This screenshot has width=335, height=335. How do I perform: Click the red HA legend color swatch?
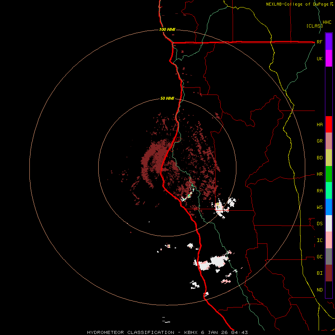(x=329, y=124)
